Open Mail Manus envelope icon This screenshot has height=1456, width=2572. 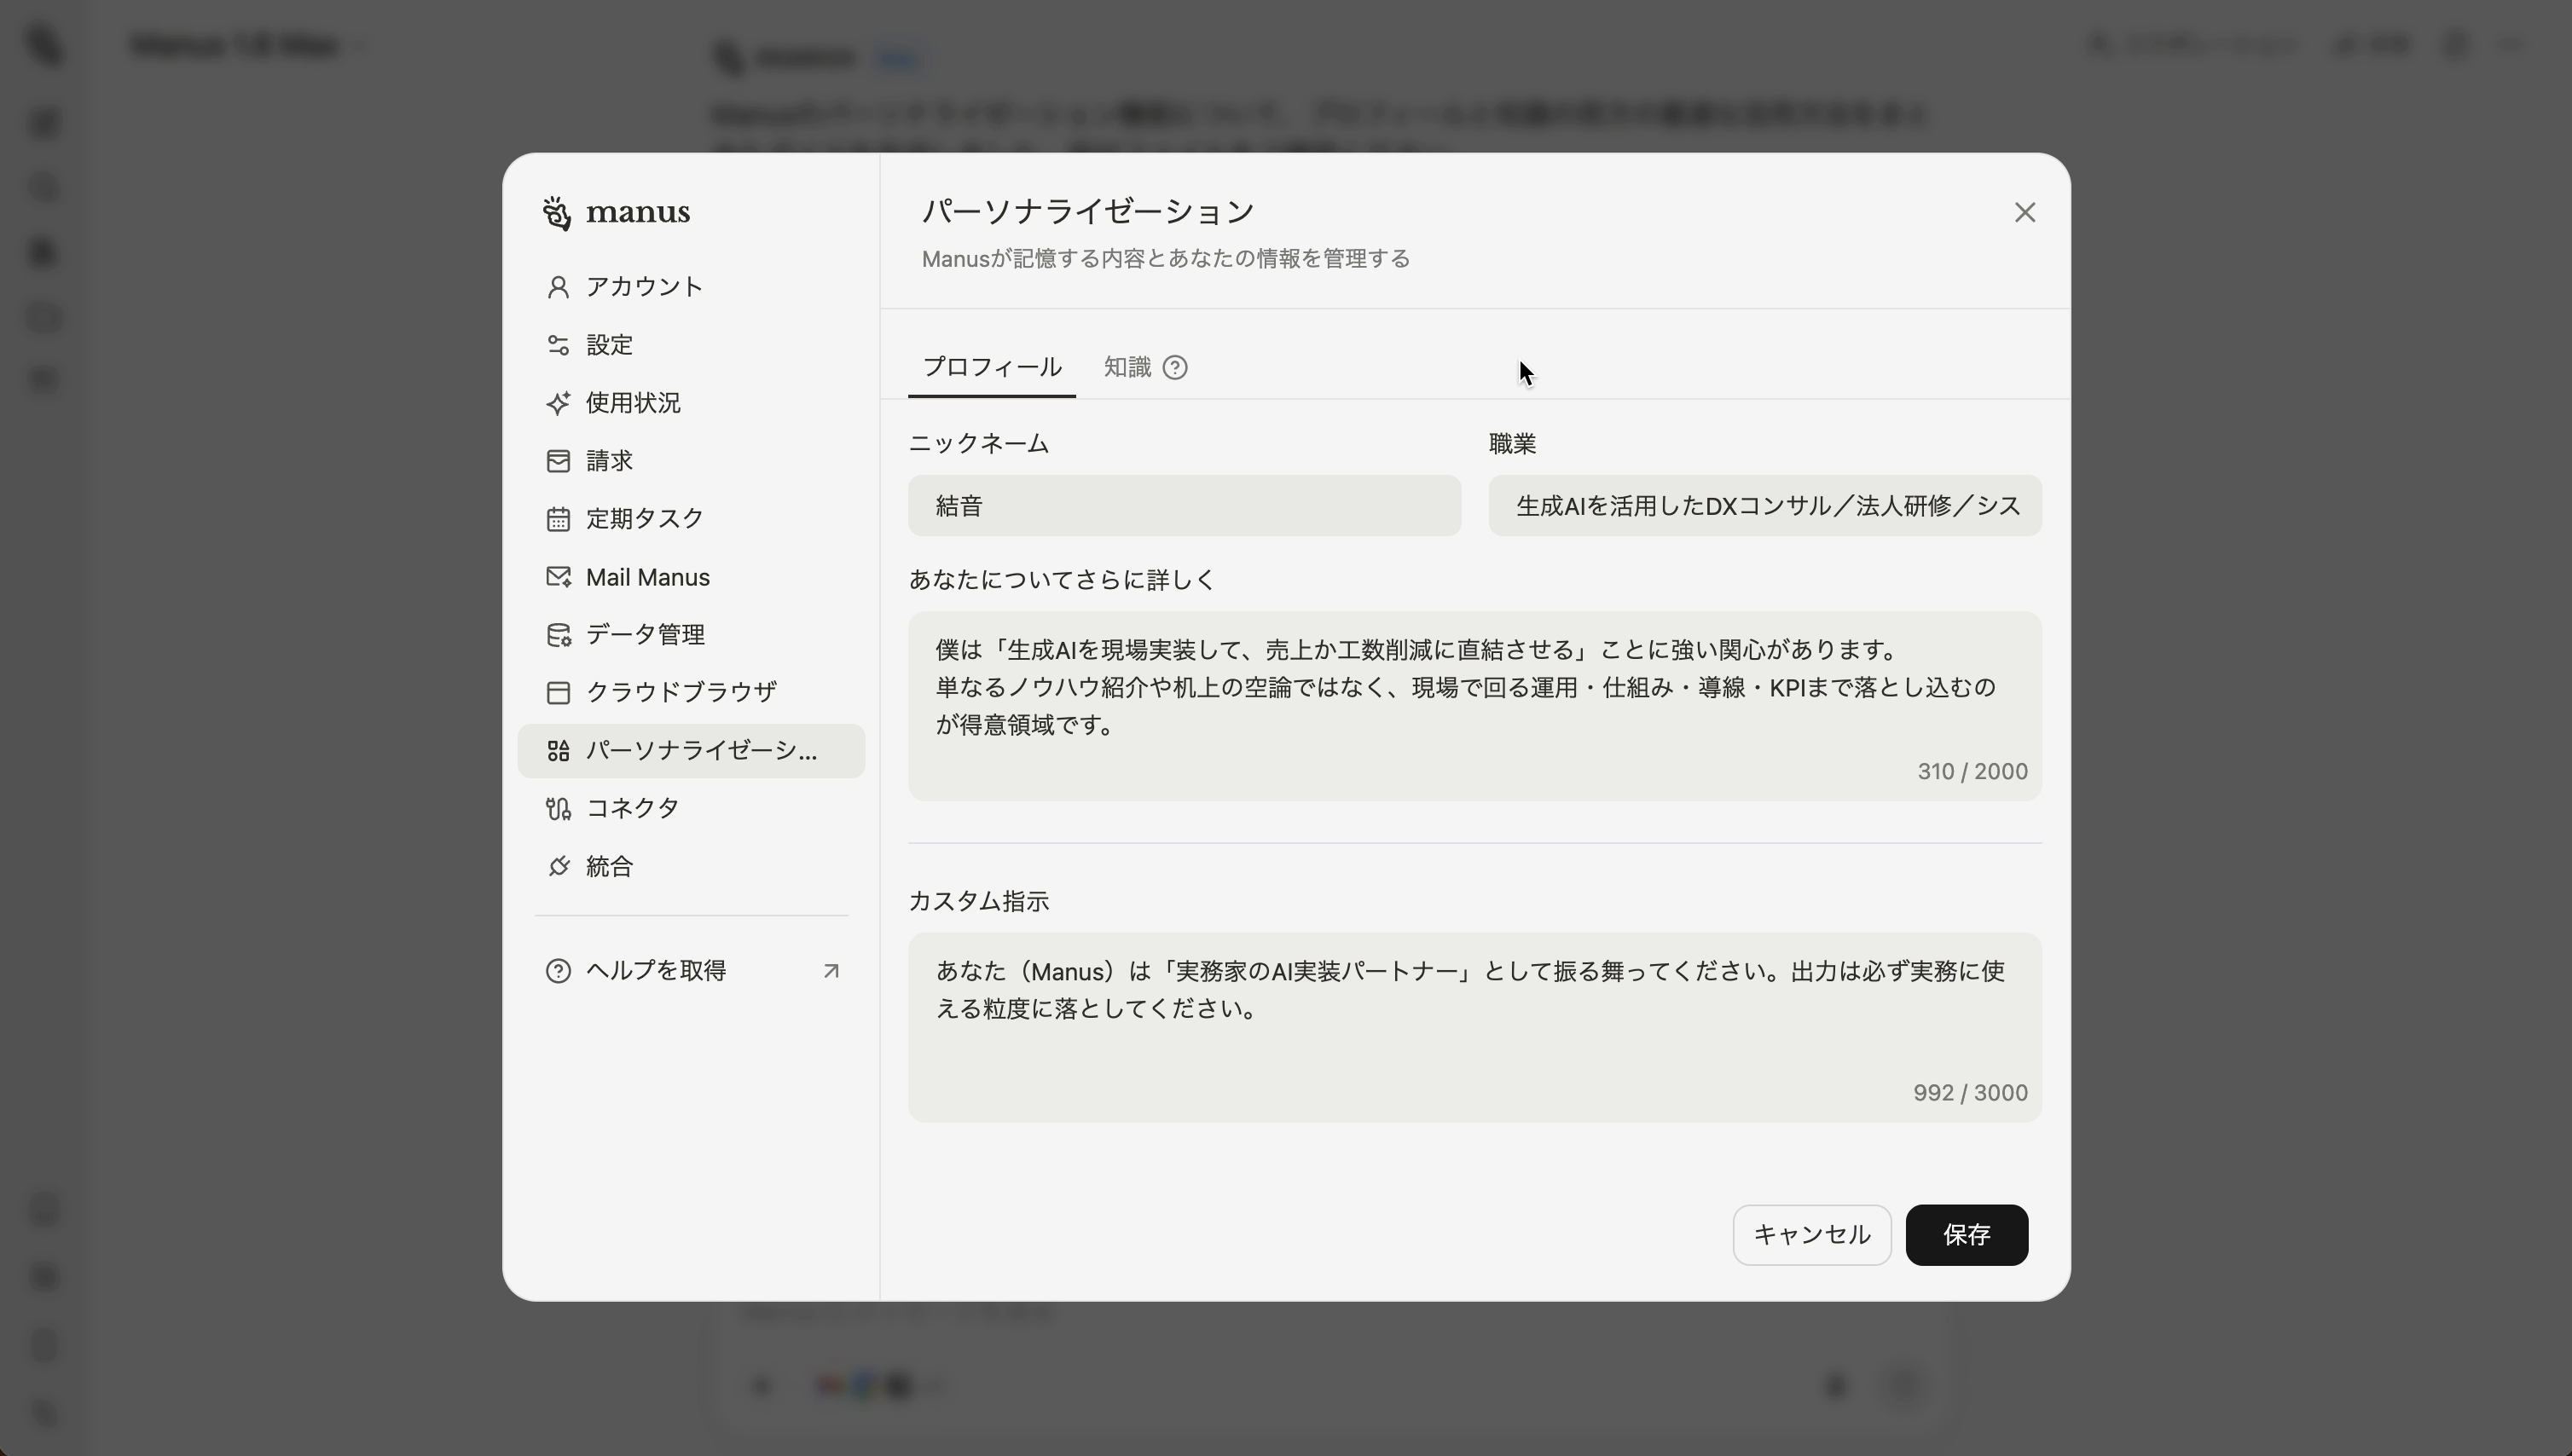point(559,577)
